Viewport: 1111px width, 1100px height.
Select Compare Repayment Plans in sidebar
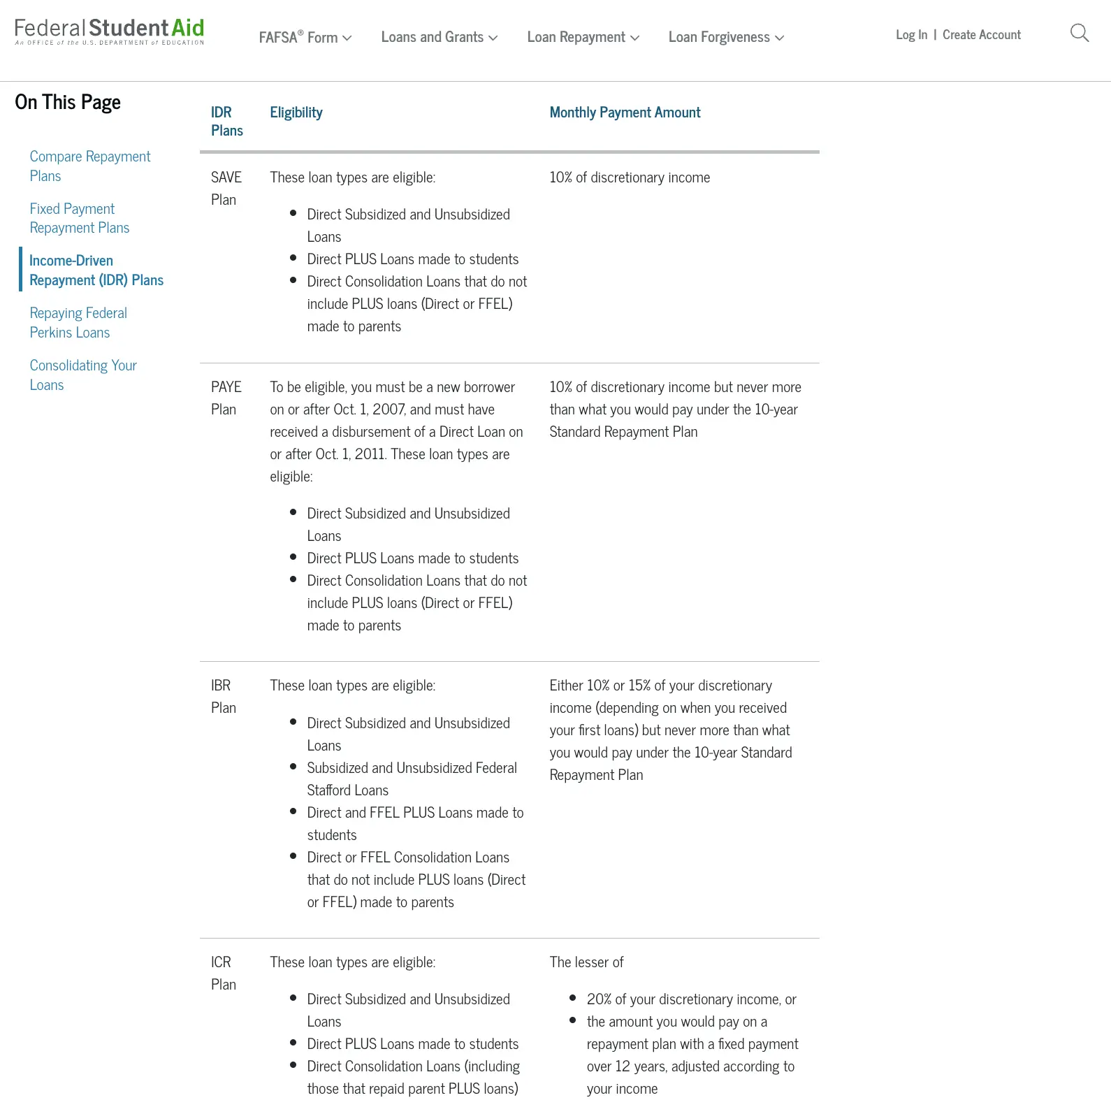click(89, 166)
